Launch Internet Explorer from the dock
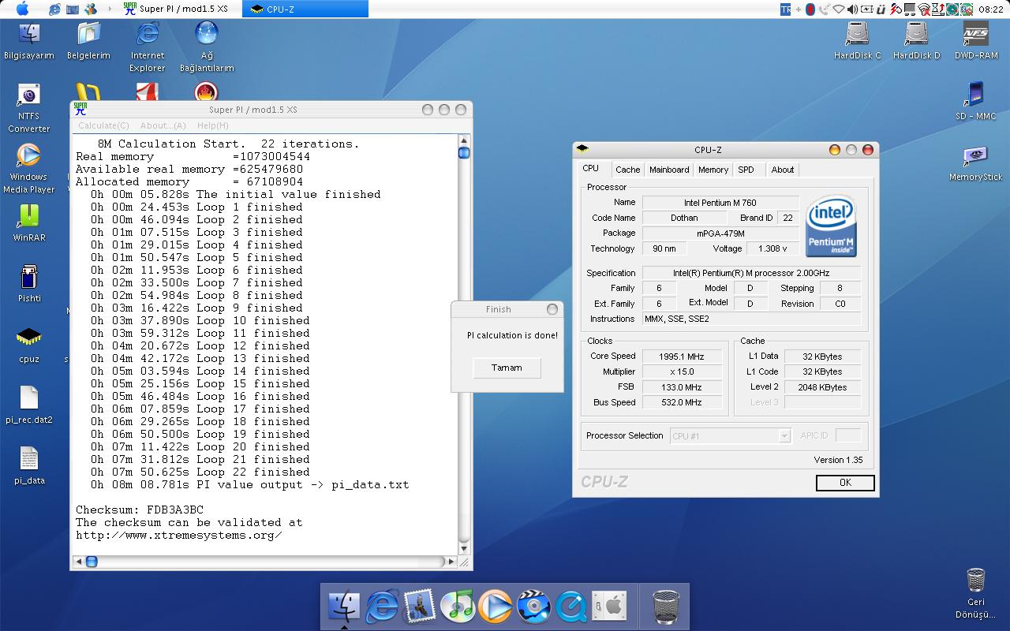 coord(382,606)
